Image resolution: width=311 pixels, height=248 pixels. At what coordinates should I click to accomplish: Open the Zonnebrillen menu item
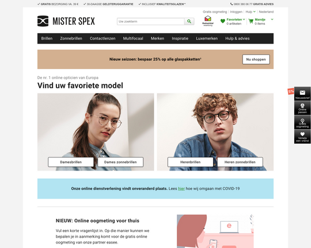tap(71, 38)
